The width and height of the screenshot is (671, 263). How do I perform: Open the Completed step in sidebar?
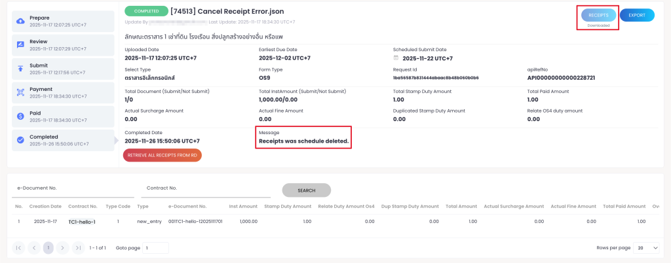[63, 140]
